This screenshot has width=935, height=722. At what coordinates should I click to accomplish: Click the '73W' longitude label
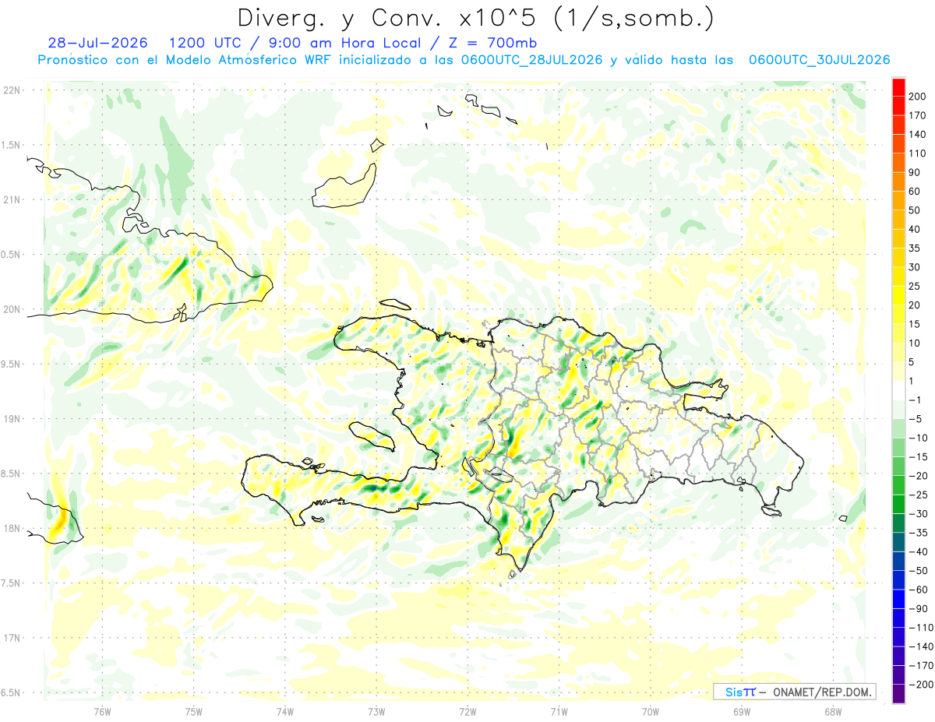(x=376, y=711)
